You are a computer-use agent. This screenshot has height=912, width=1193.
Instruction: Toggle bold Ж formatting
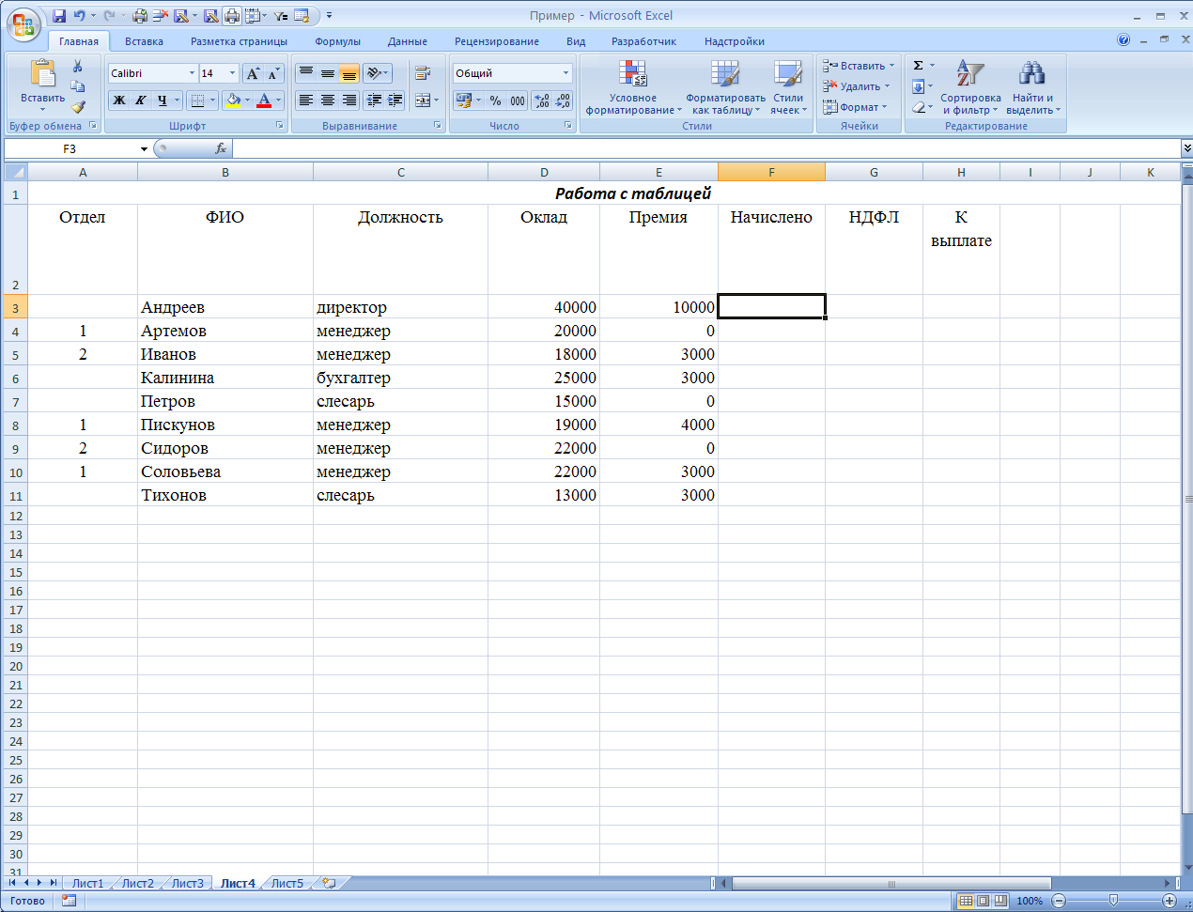point(119,100)
